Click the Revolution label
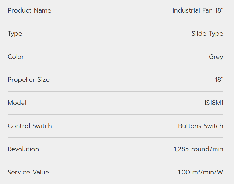 pos(23,149)
